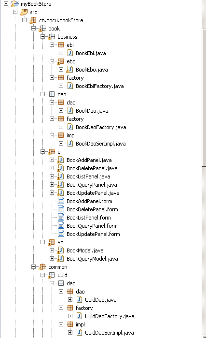
Task: Select the BookListPanel.java file label
Action: click(x=88, y=176)
